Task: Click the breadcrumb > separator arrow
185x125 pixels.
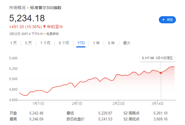Action: click(x=28, y=8)
